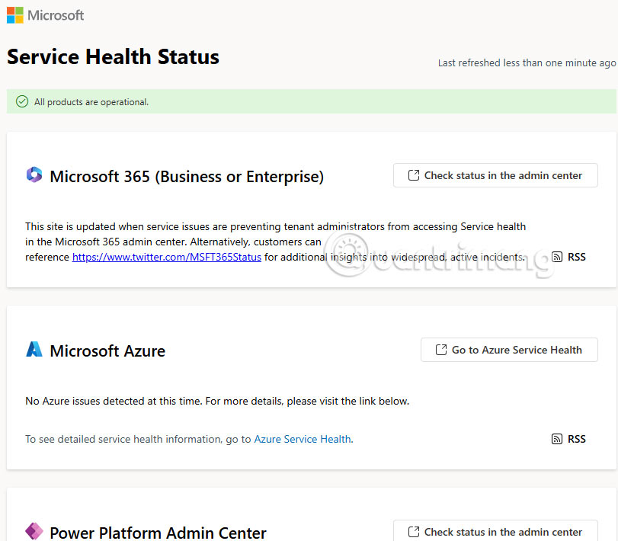Click the 'Last refreshed less than one minute ago' text
This screenshot has height=541, width=618.
click(527, 63)
